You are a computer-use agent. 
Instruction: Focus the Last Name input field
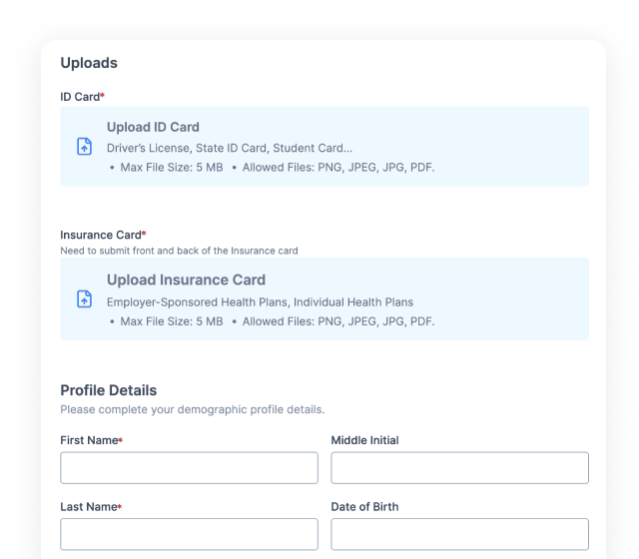coord(189,534)
